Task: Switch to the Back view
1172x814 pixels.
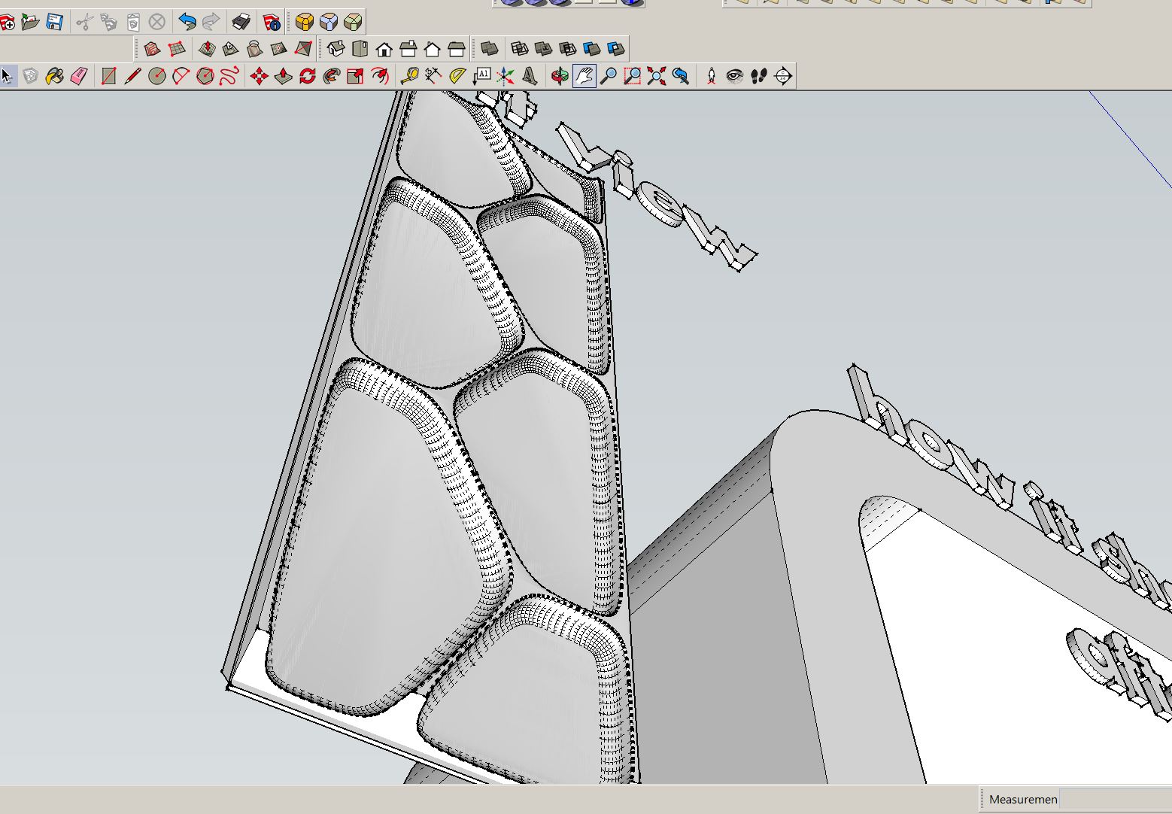Action: pos(433,49)
